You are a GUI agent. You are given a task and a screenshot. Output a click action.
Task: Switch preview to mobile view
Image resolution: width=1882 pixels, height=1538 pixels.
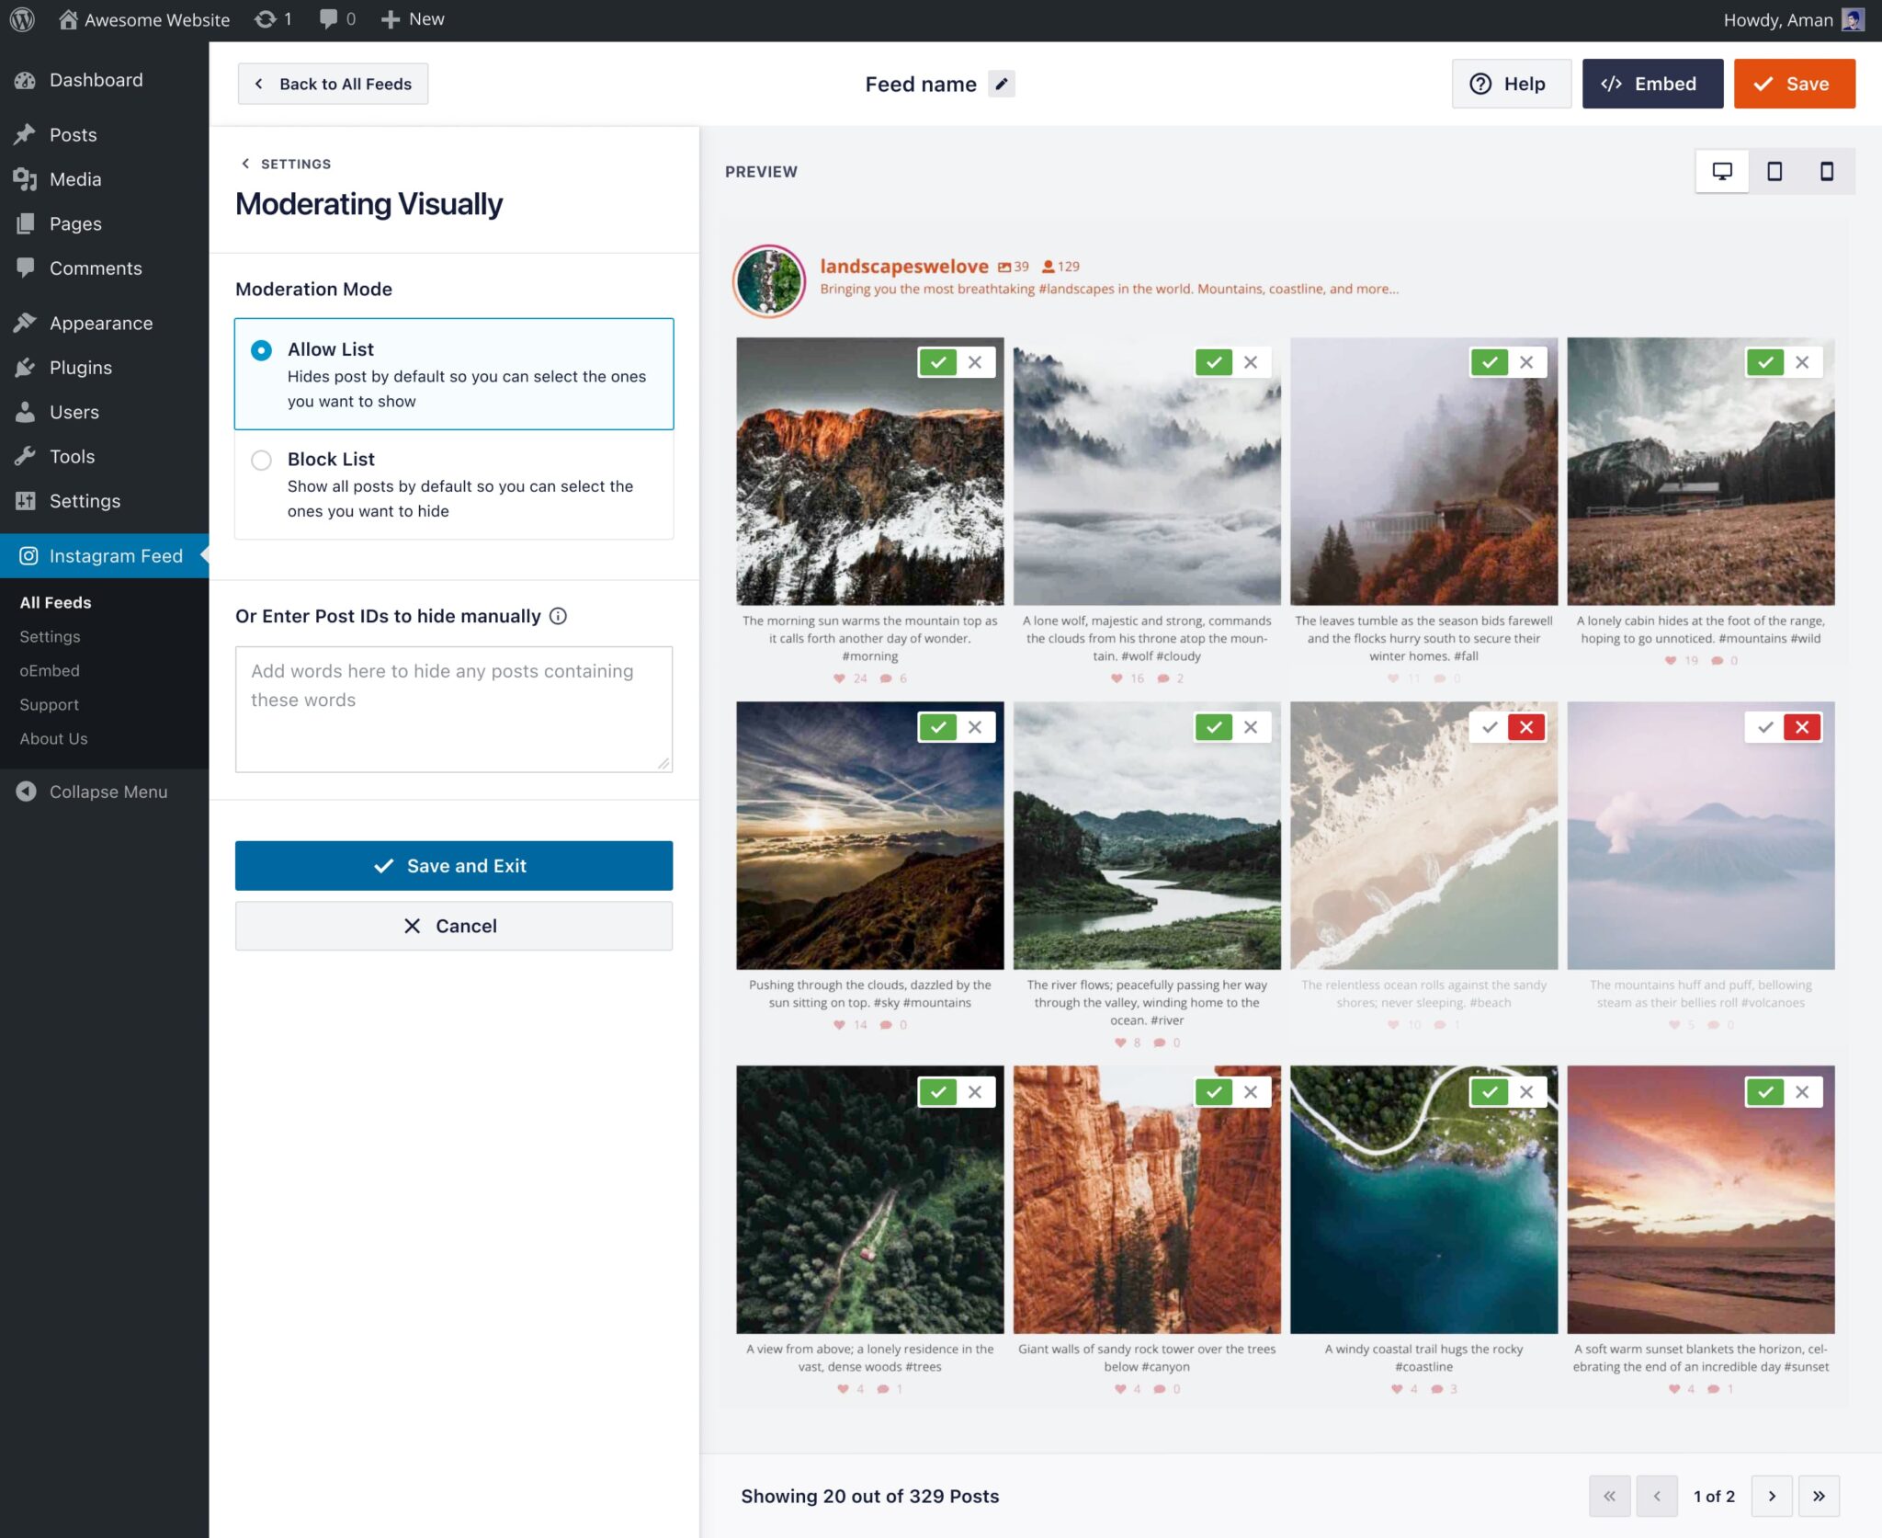pos(1827,171)
